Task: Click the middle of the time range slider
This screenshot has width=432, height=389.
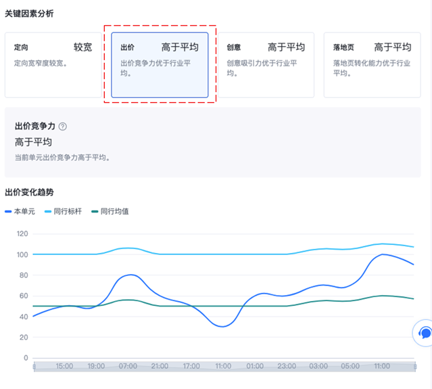Action: pyautogui.click(x=224, y=367)
